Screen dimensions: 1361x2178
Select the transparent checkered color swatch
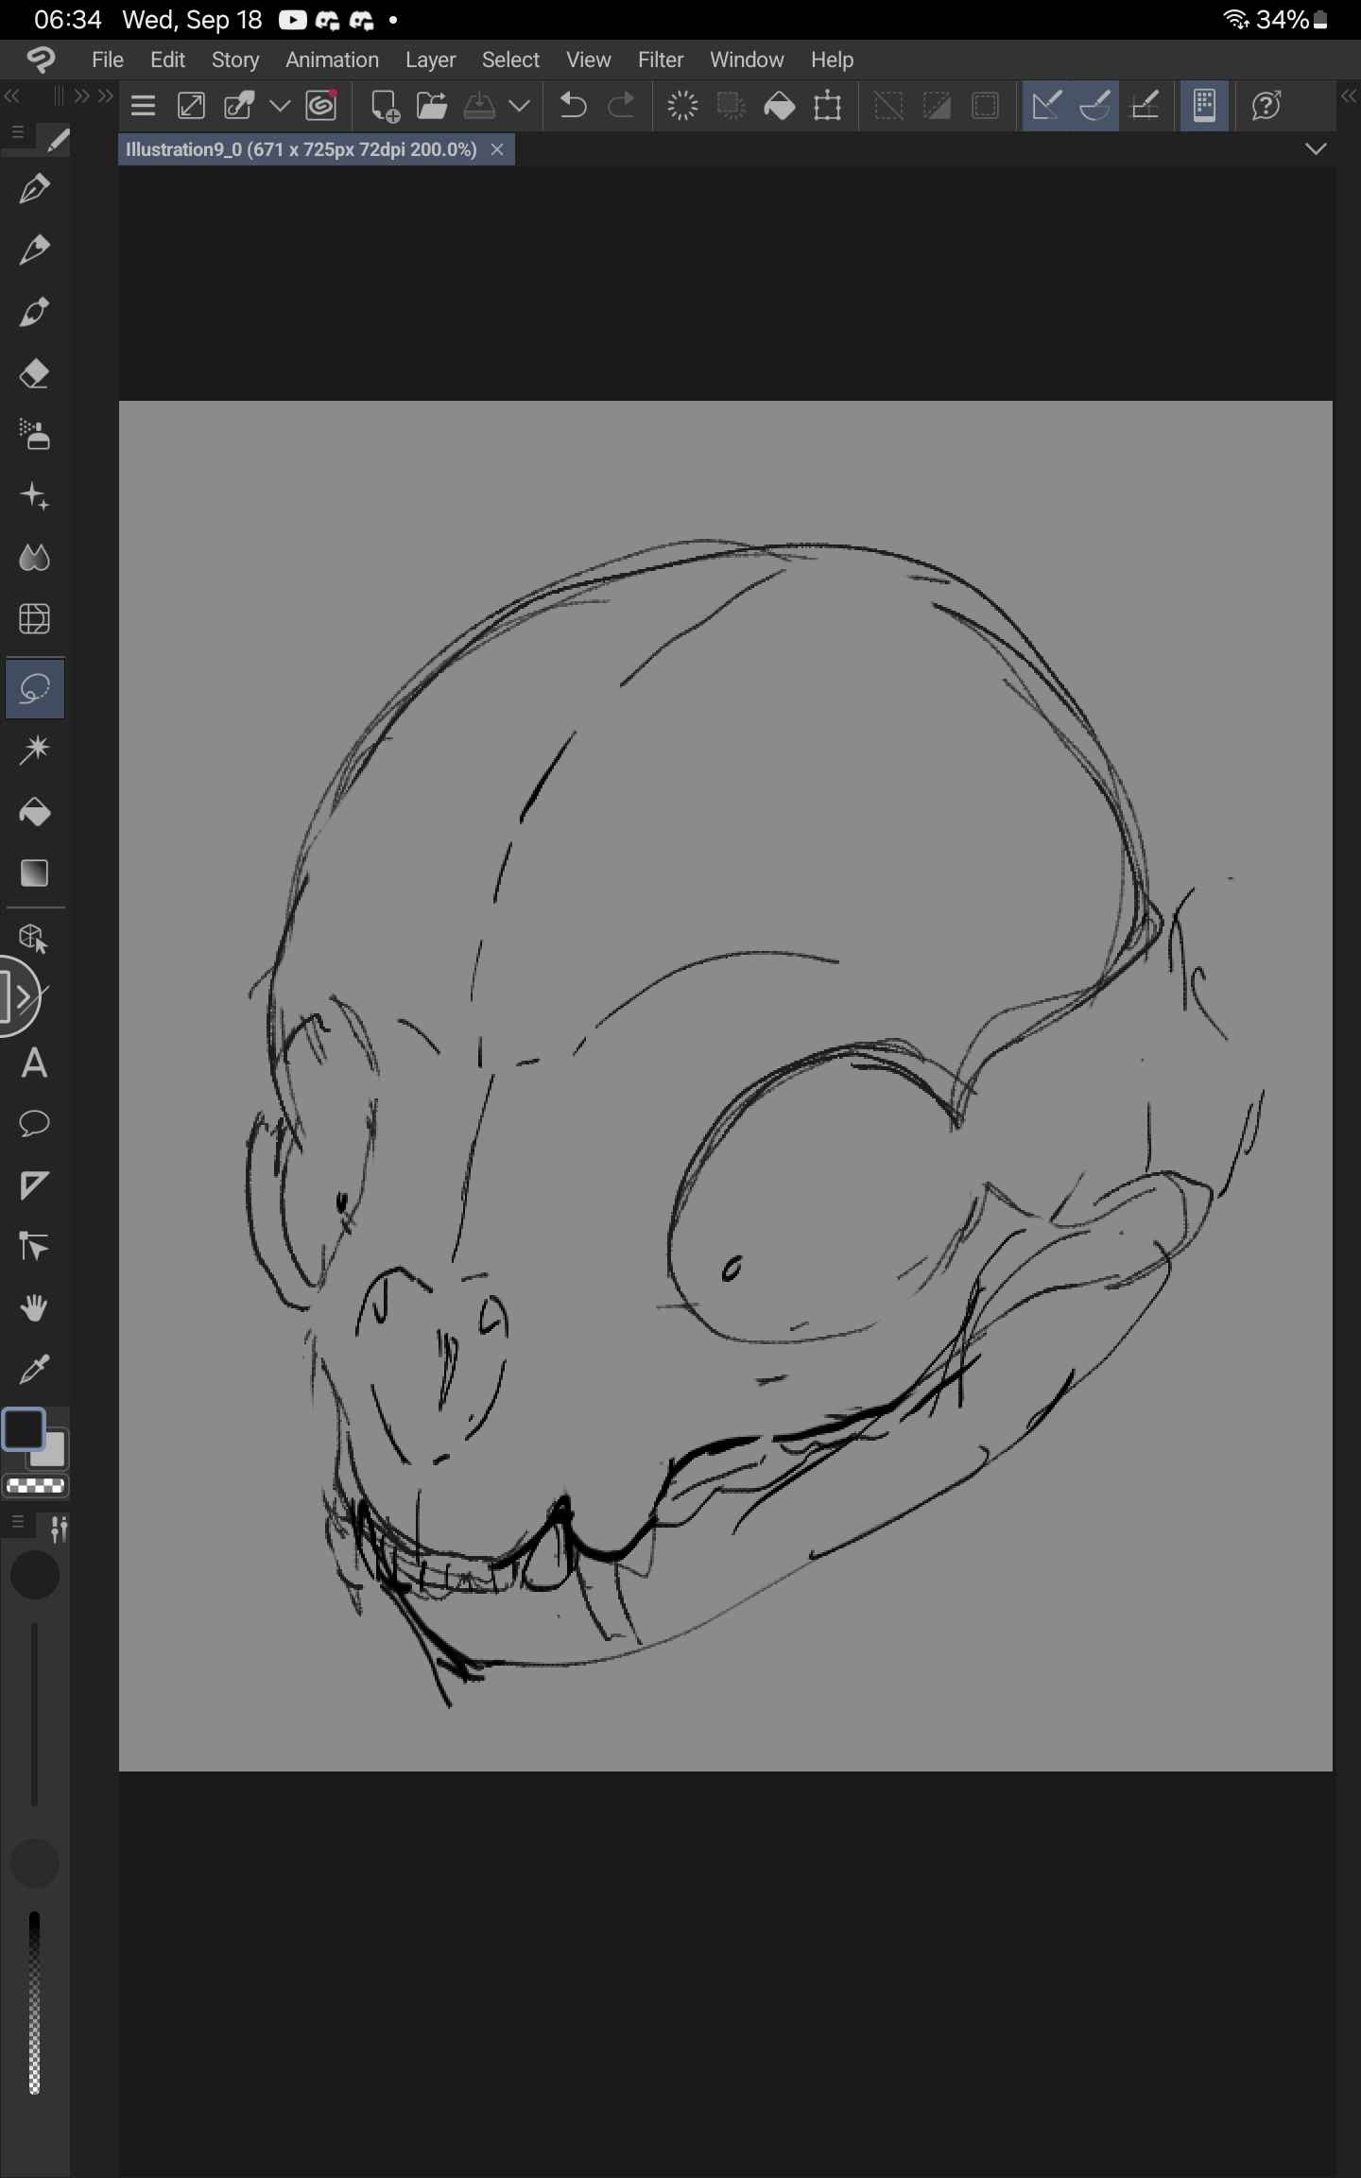coord(36,1486)
